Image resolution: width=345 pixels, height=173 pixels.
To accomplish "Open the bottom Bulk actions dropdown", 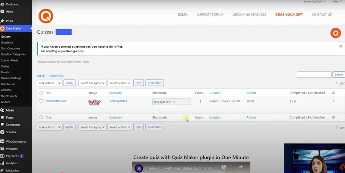I will 49,127.
